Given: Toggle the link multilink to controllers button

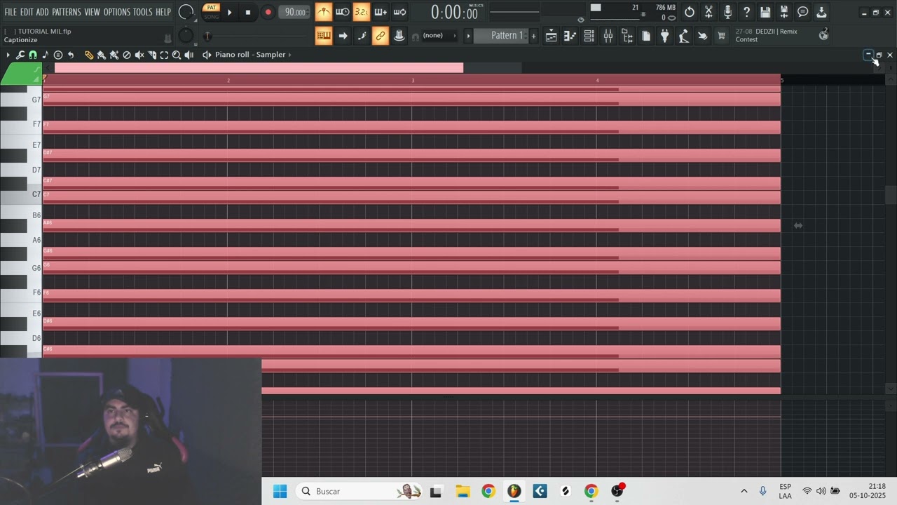Looking at the screenshot, I should pos(380,36).
